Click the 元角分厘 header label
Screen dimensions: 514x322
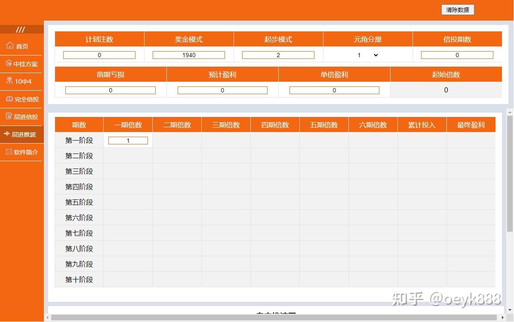point(368,39)
